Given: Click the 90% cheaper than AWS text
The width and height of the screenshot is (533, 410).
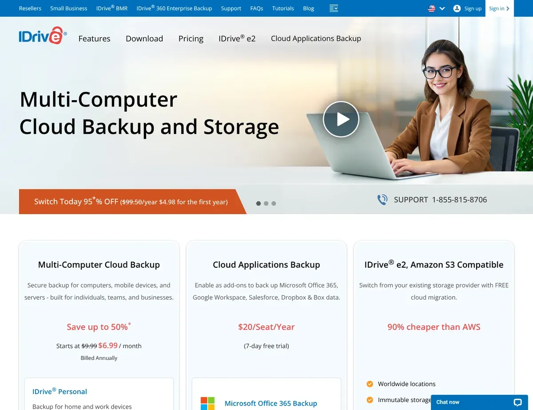Looking at the screenshot, I should (x=434, y=327).
